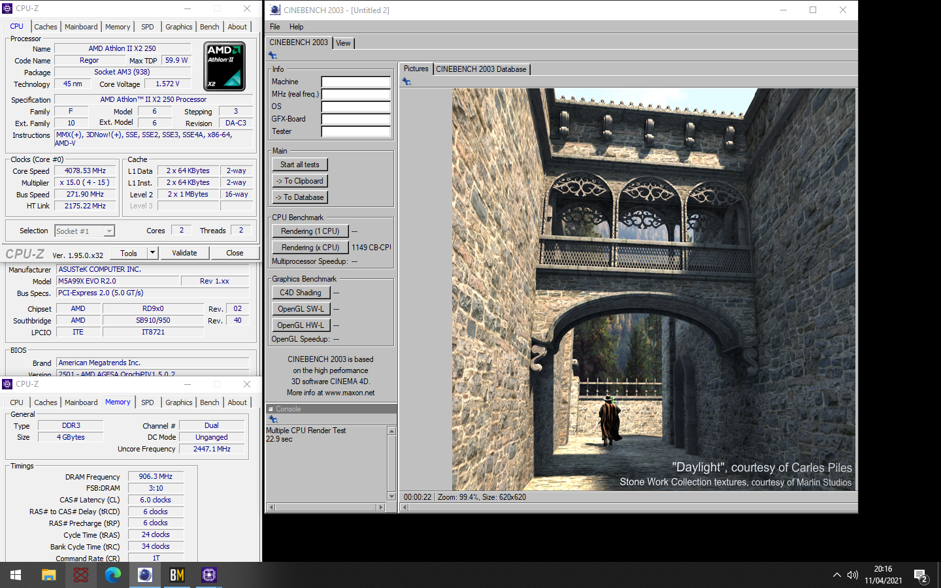Screen dimensions: 941x588
Task: Click the Machine input field
Action: (356, 82)
